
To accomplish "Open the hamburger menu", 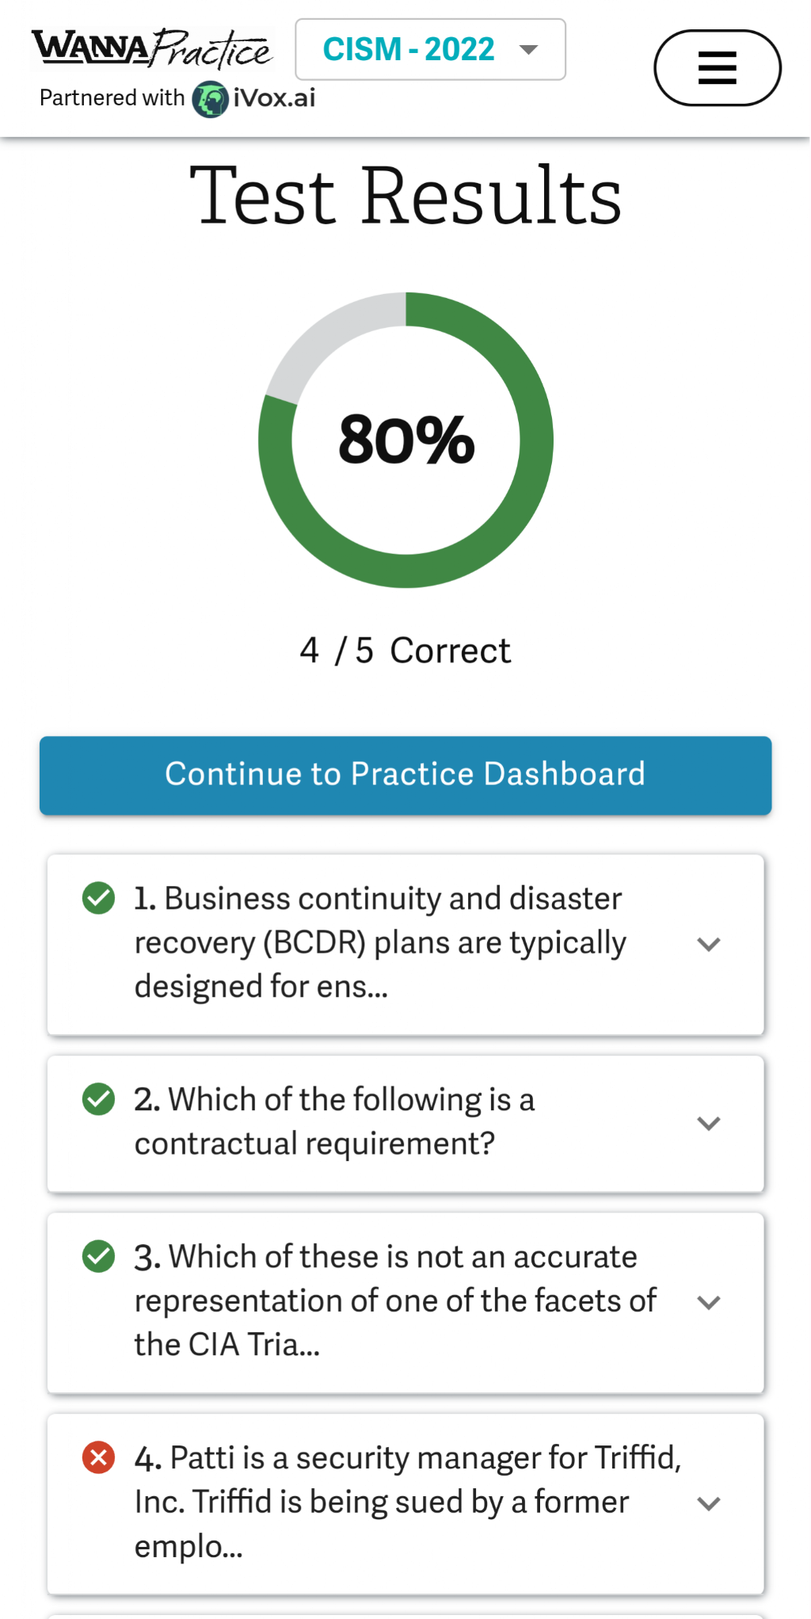I will click(717, 68).
